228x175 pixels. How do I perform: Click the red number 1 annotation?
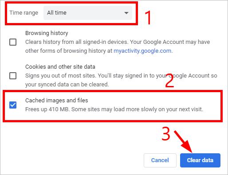tap(148, 18)
